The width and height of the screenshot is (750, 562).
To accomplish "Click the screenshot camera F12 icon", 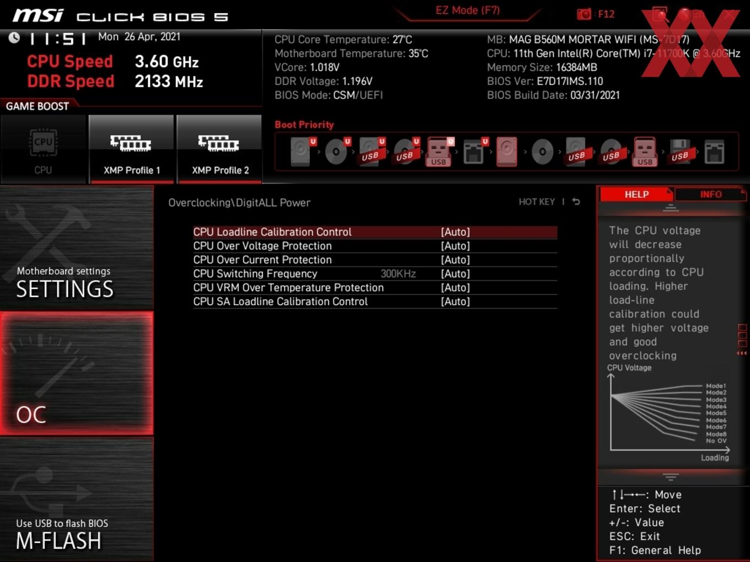I will coord(584,14).
